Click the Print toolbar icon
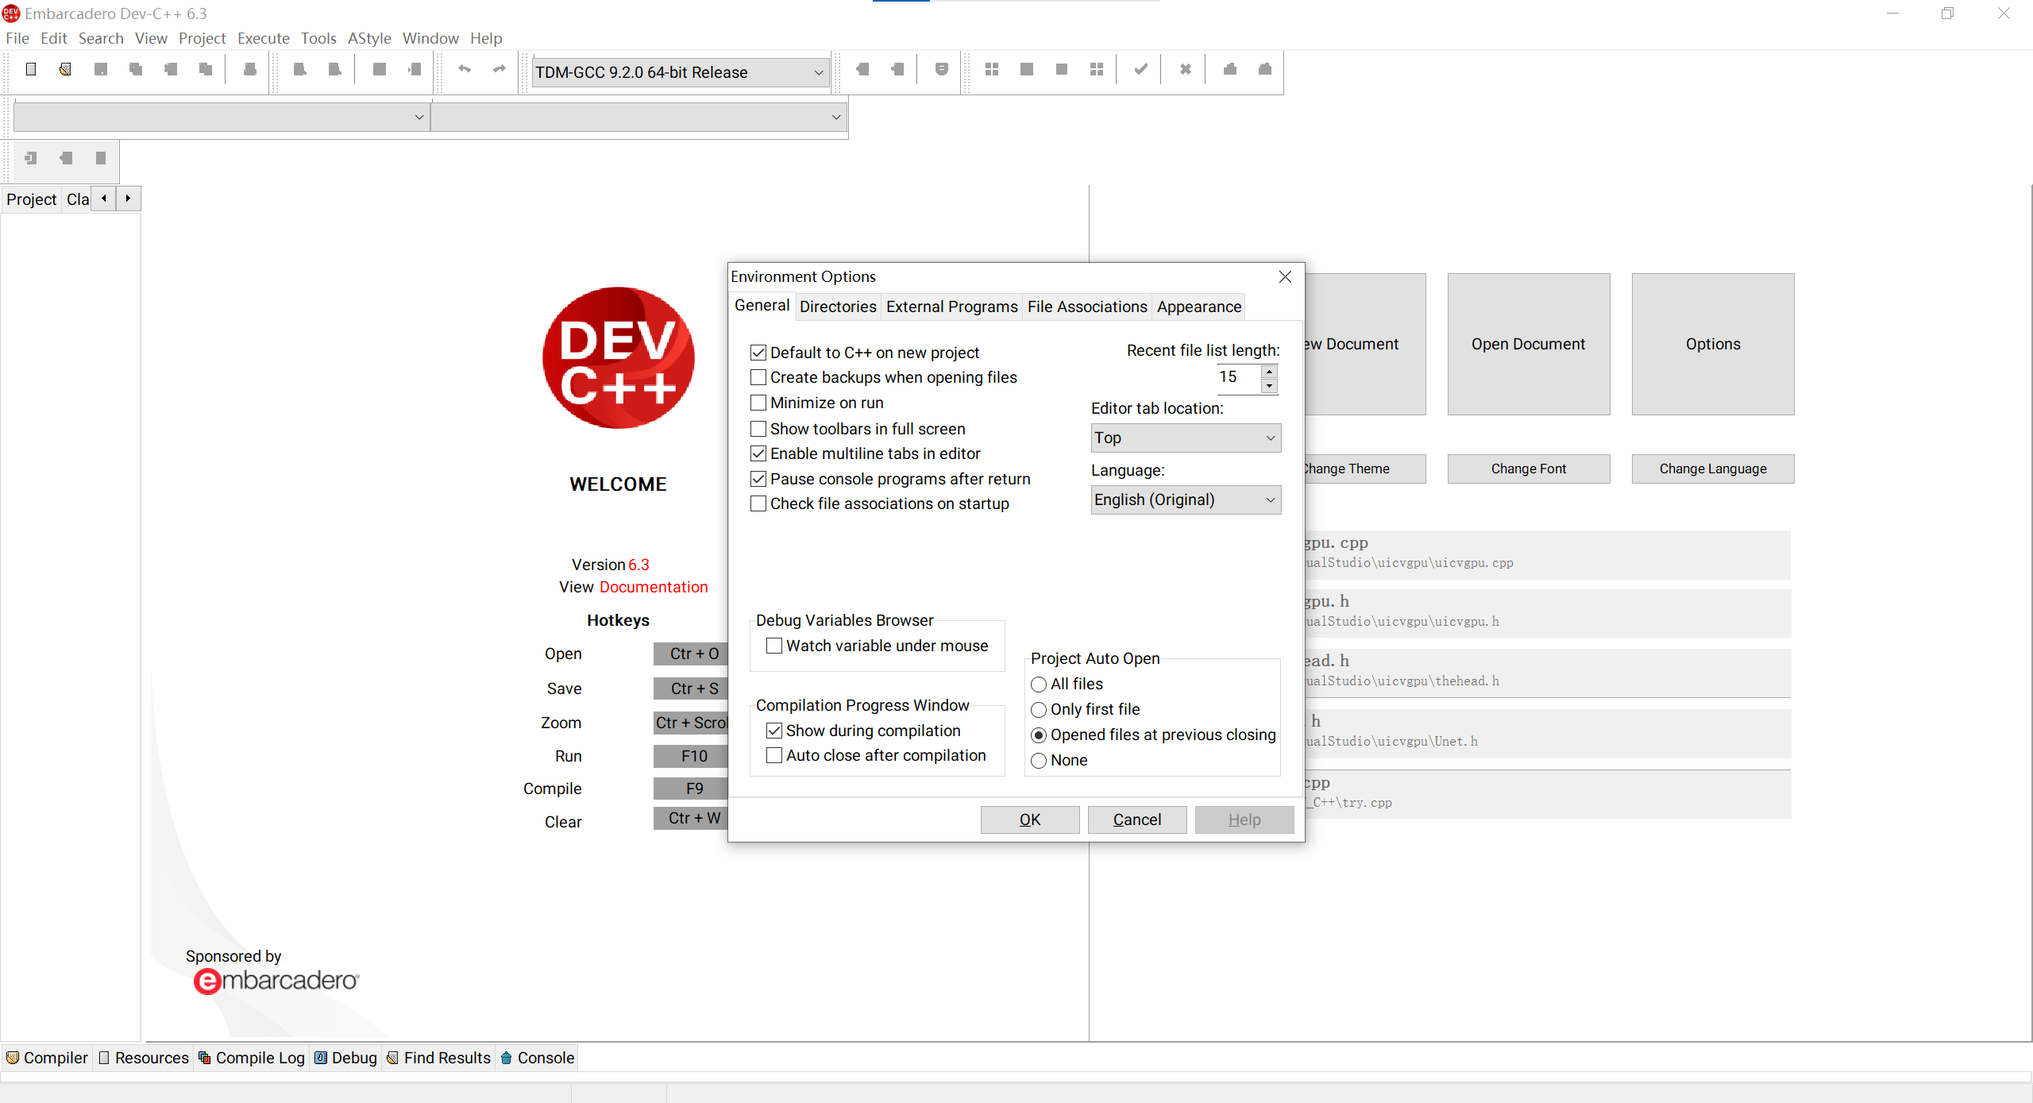 pos(250,70)
